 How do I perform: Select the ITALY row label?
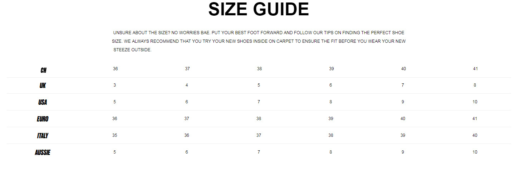click(43, 136)
